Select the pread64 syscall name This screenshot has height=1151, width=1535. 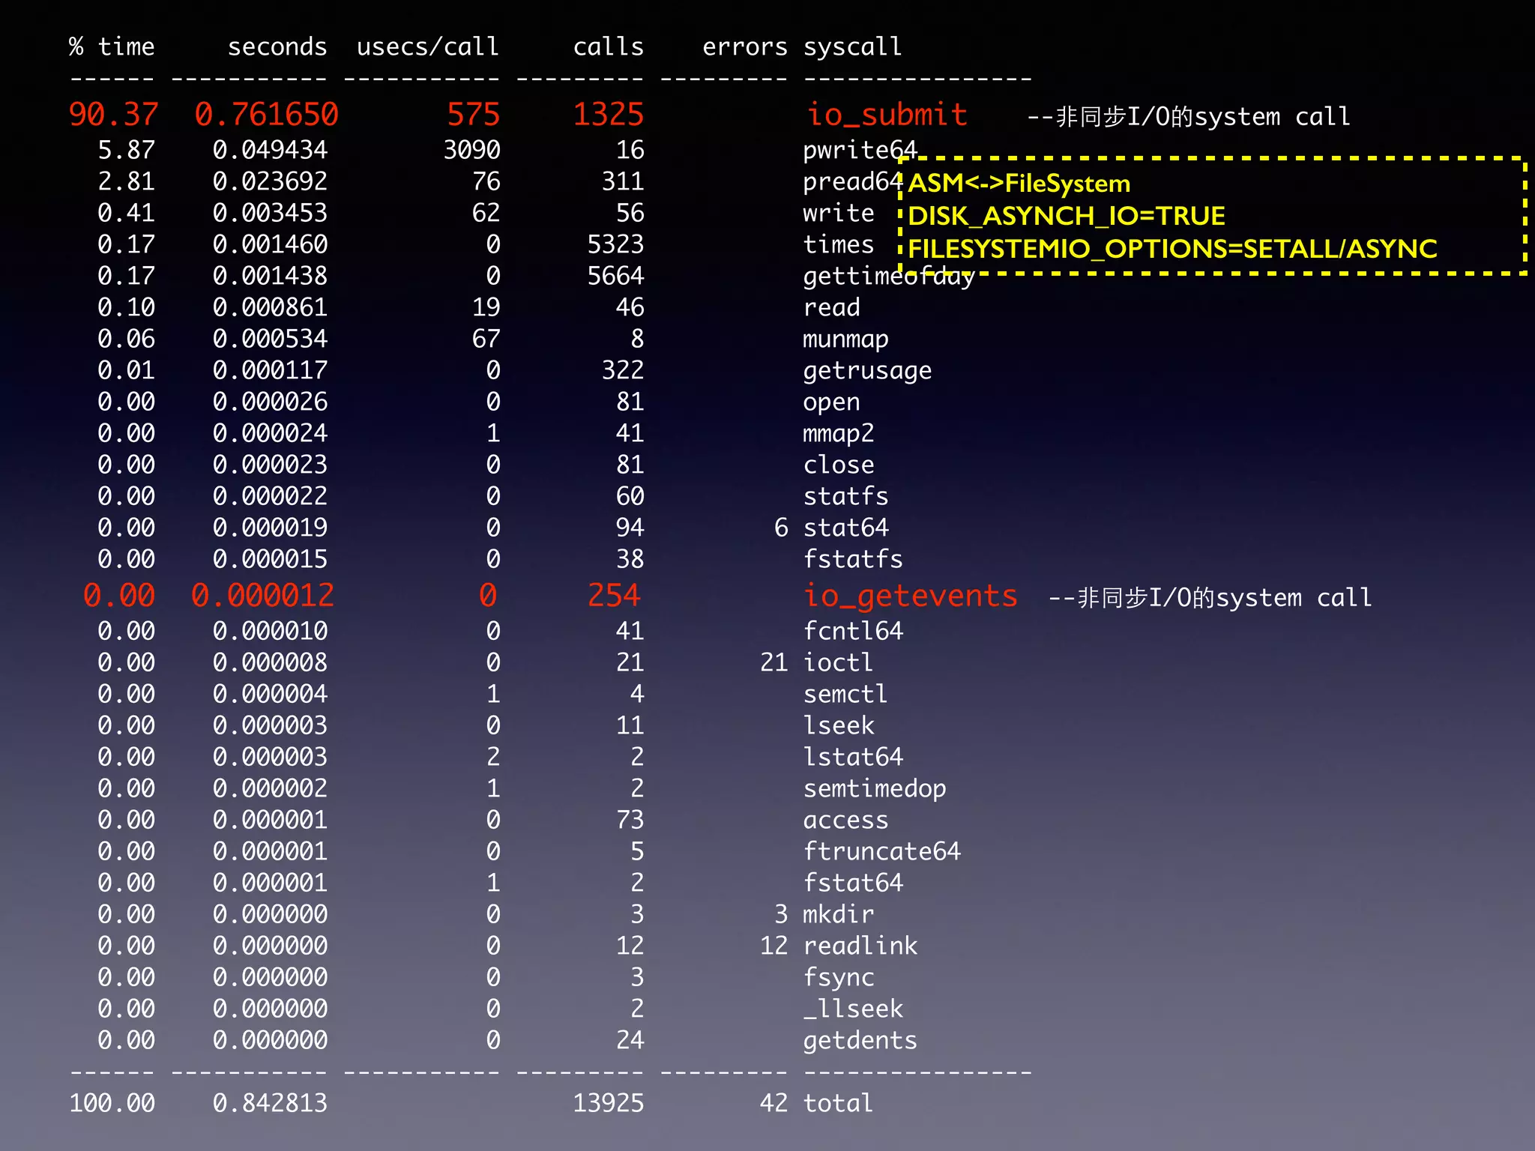click(852, 182)
